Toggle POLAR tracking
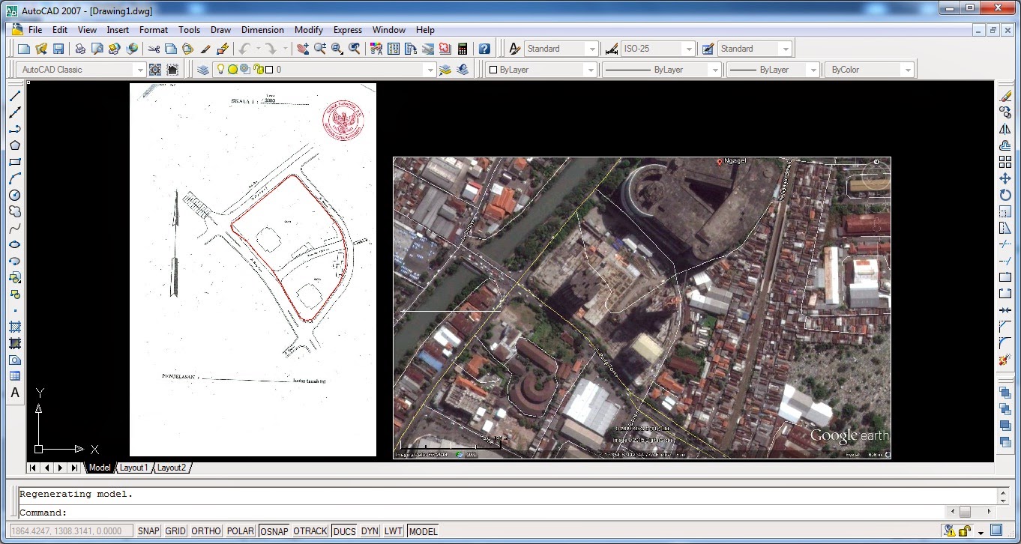Viewport: 1021px width, 544px height. 241,531
